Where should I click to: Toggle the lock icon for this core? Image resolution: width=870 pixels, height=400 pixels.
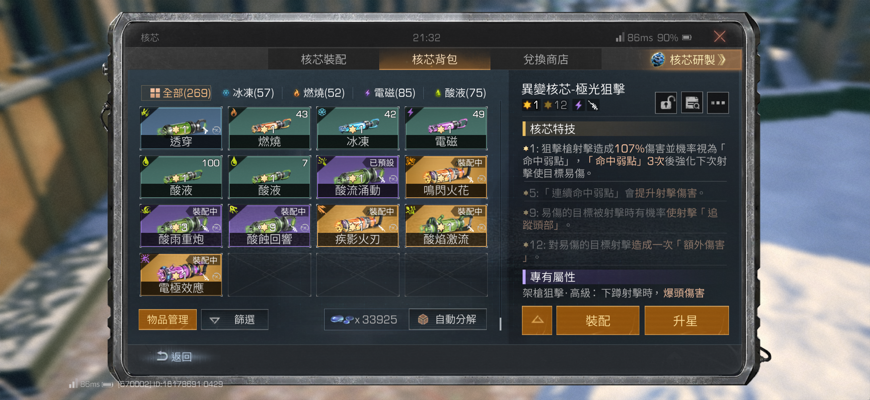(666, 102)
